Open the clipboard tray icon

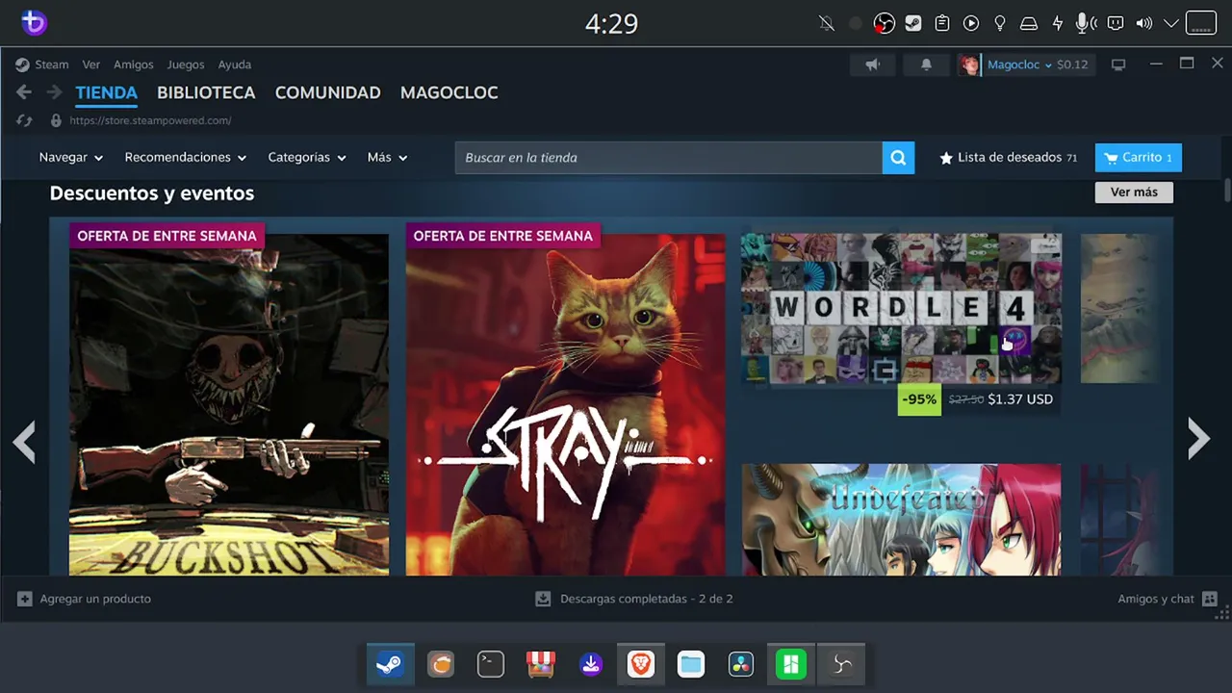(x=942, y=23)
